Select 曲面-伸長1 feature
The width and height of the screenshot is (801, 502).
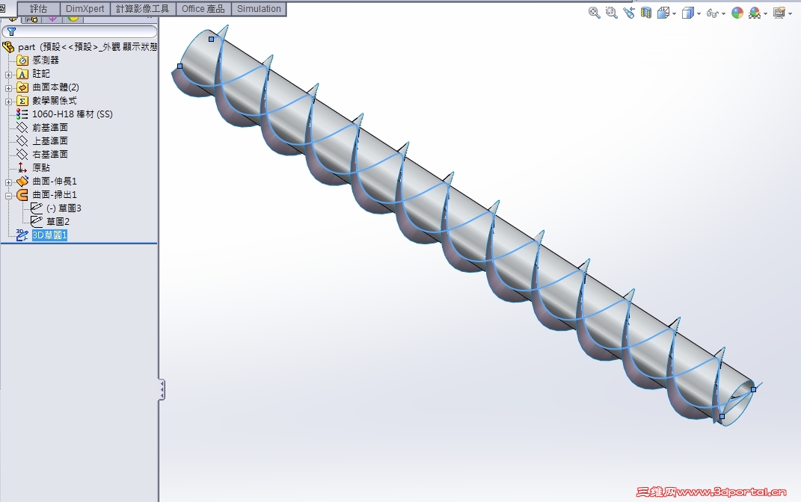coord(54,181)
